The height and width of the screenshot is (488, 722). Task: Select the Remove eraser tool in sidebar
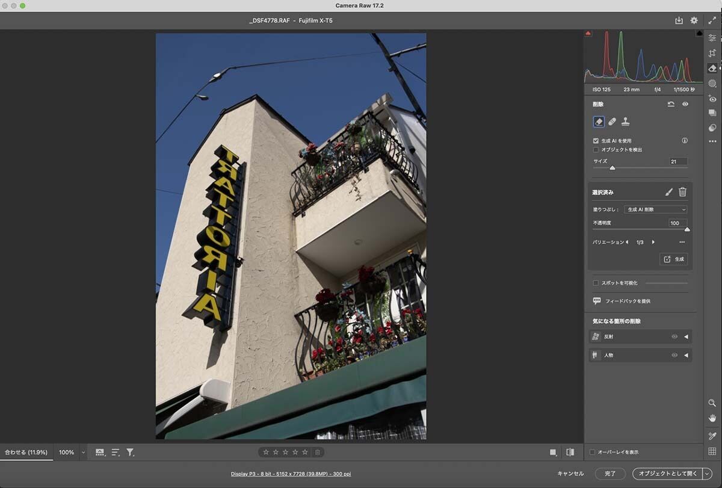(712, 68)
